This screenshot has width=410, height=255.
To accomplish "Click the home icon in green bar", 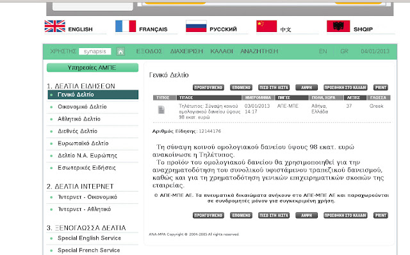I will [x=120, y=51].
